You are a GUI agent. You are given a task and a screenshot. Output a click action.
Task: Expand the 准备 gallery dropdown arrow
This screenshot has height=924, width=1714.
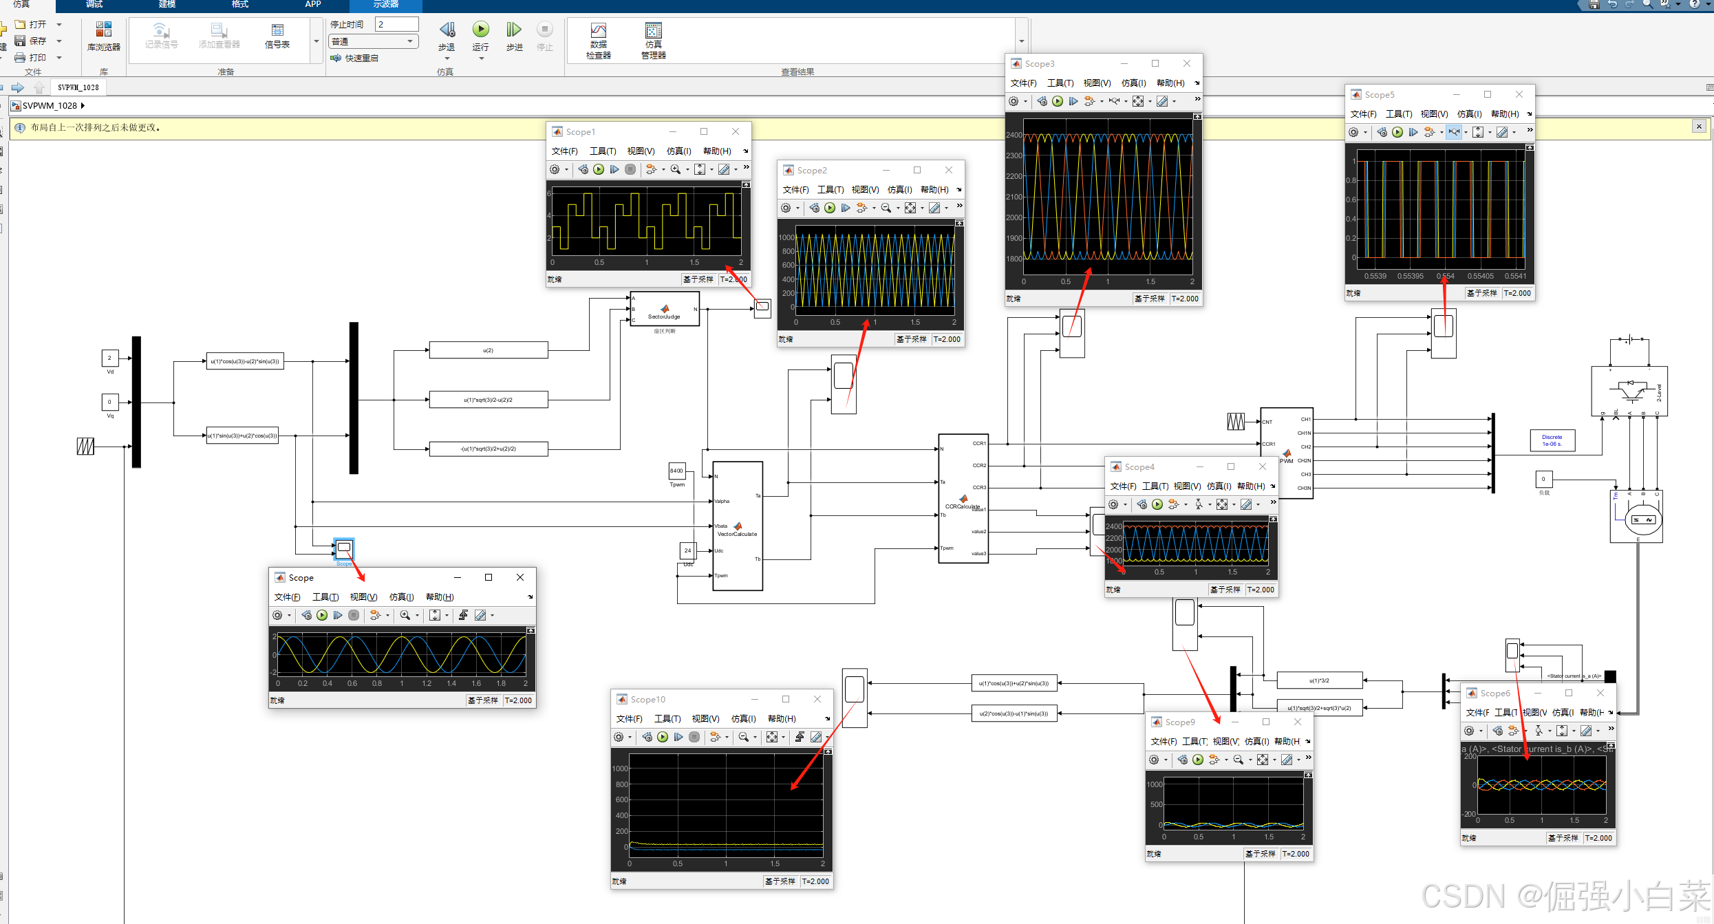click(x=317, y=41)
